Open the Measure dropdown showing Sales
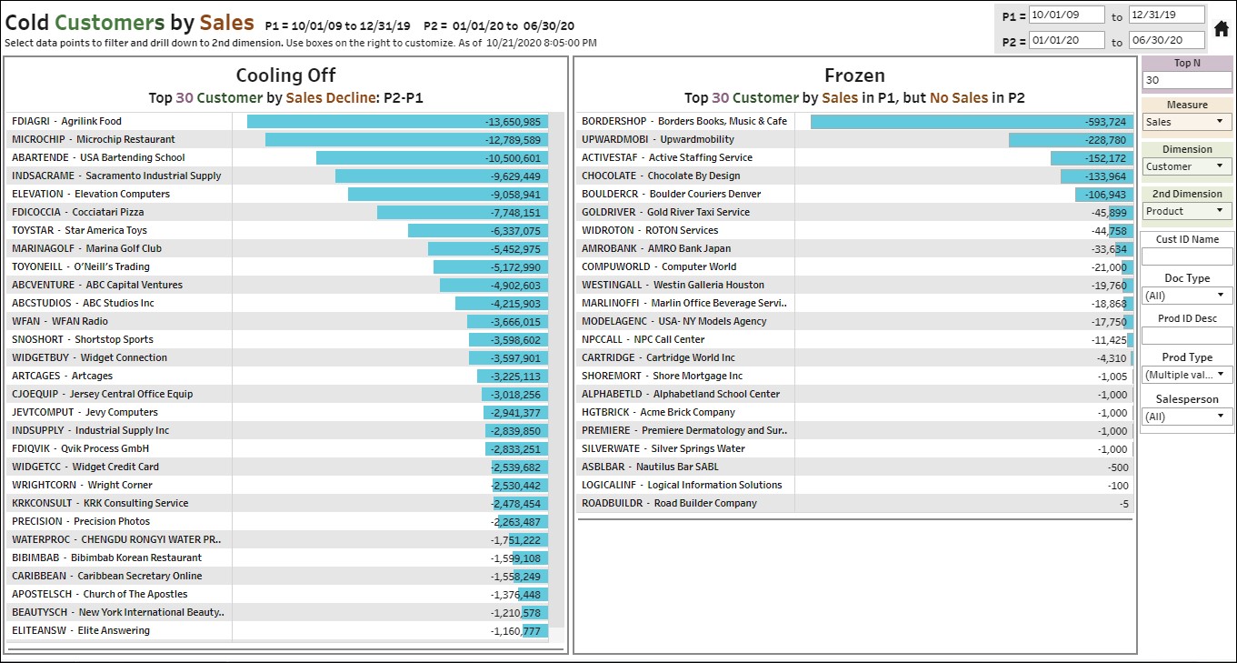Screen dimensions: 1237x663 [x=1187, y=122]
